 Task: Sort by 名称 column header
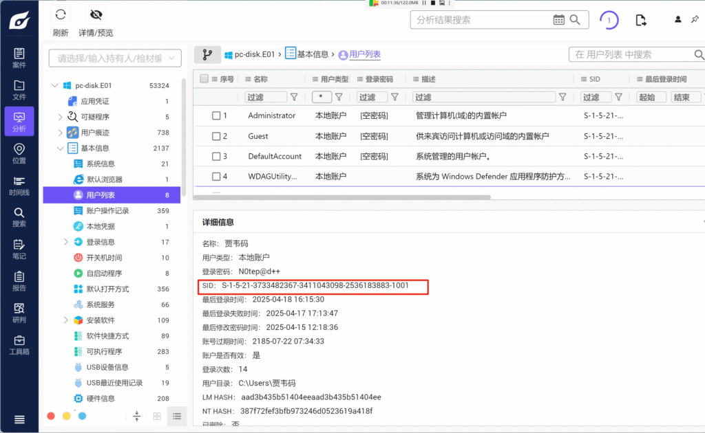(x=260, y=79)
